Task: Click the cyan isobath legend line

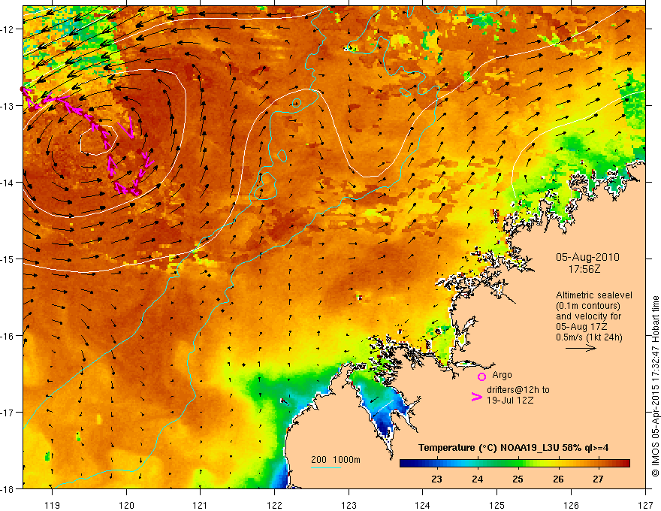Action: [326, 467]
